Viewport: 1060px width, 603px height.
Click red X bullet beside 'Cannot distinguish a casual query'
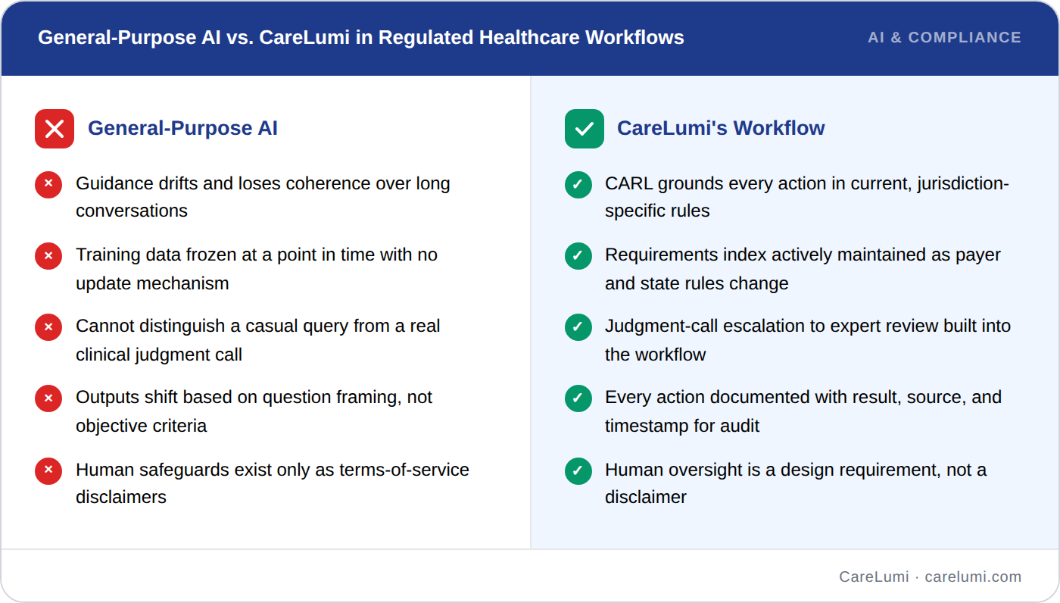tap(48, 326)
